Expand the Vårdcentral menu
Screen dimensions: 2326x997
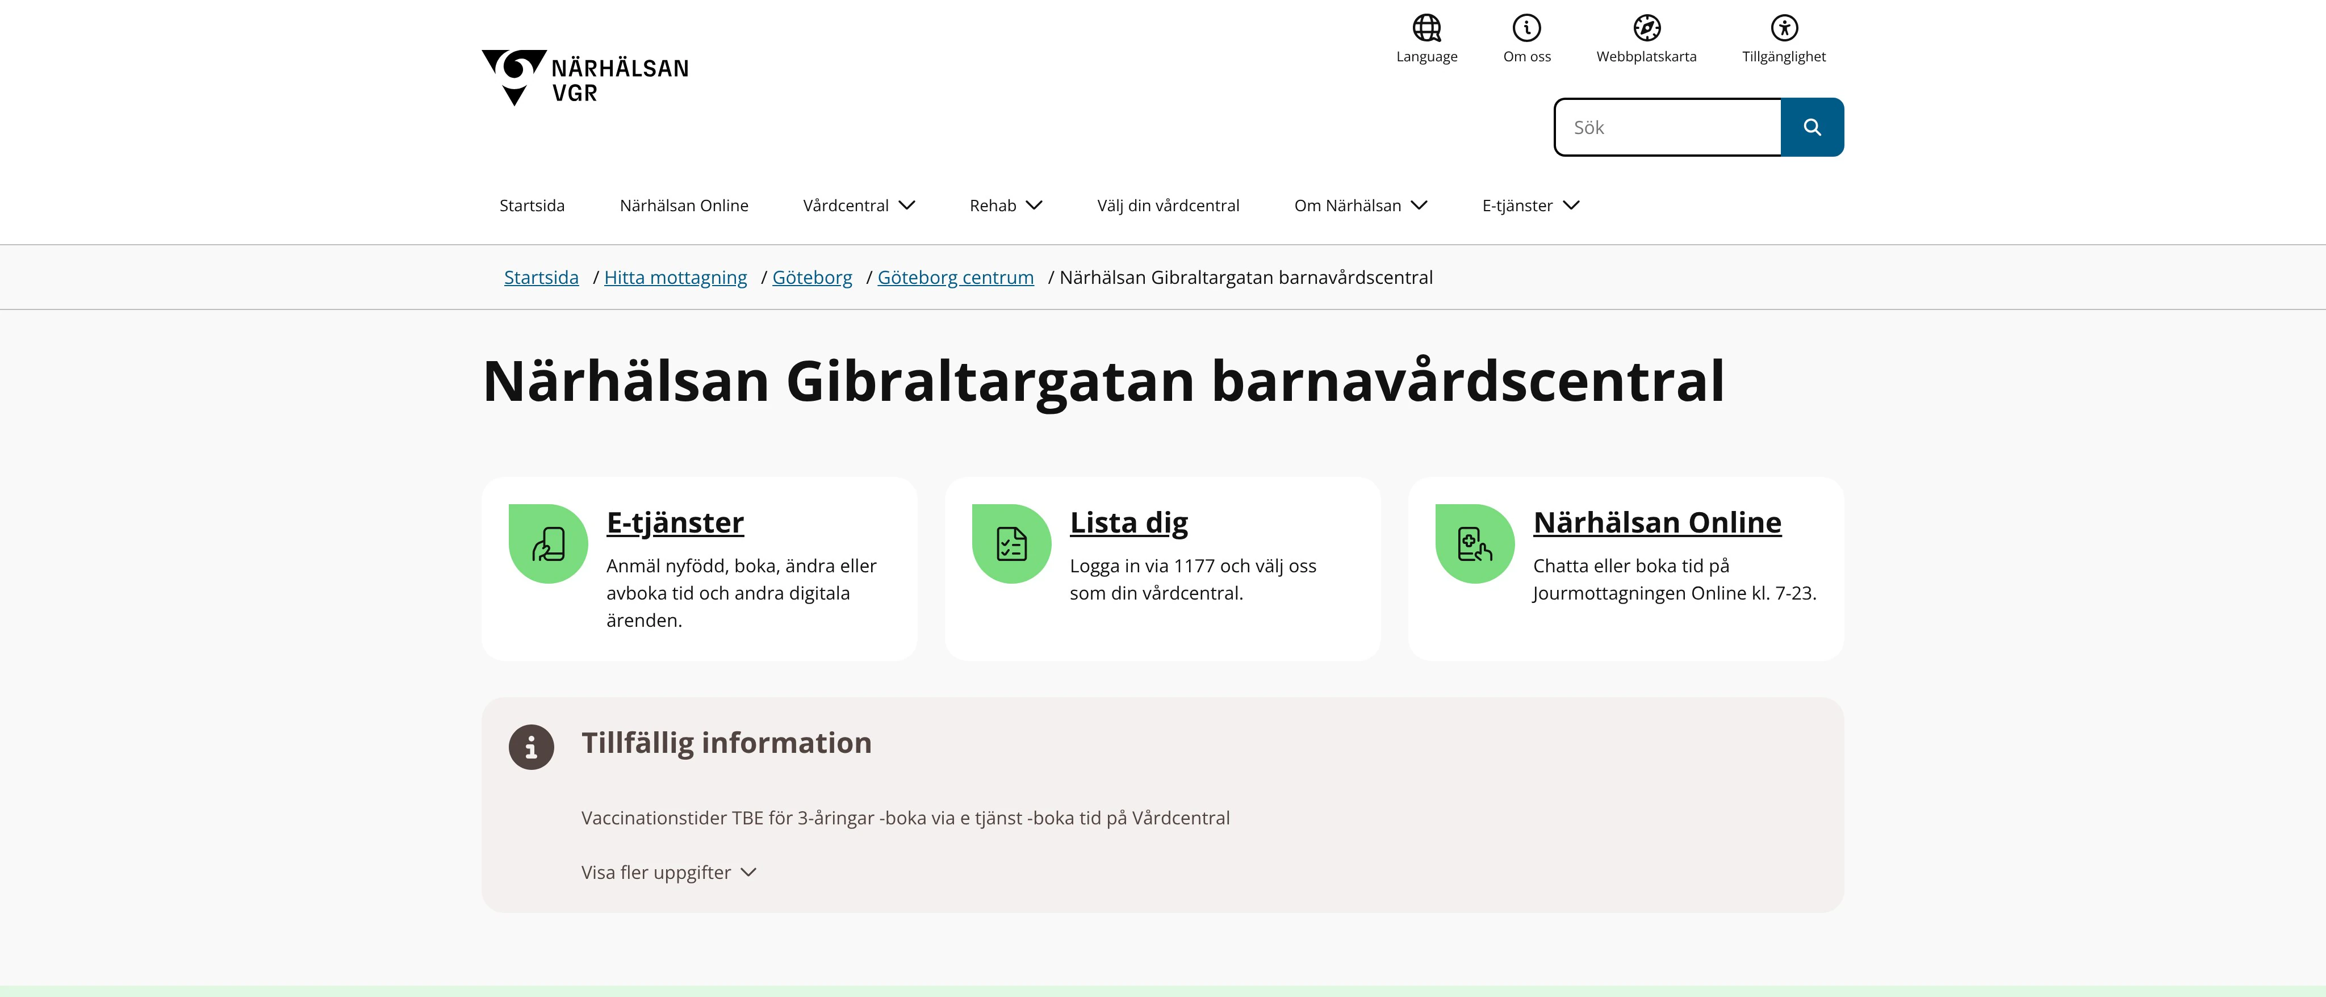pos(859,206)
